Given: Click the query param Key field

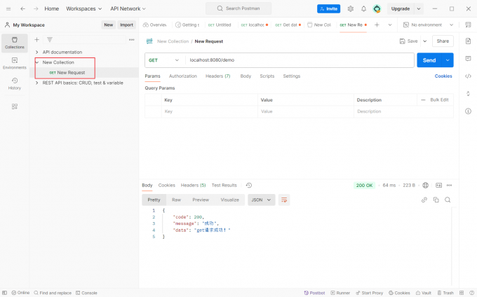Looking at the screenshot, I should click(210, 111).
